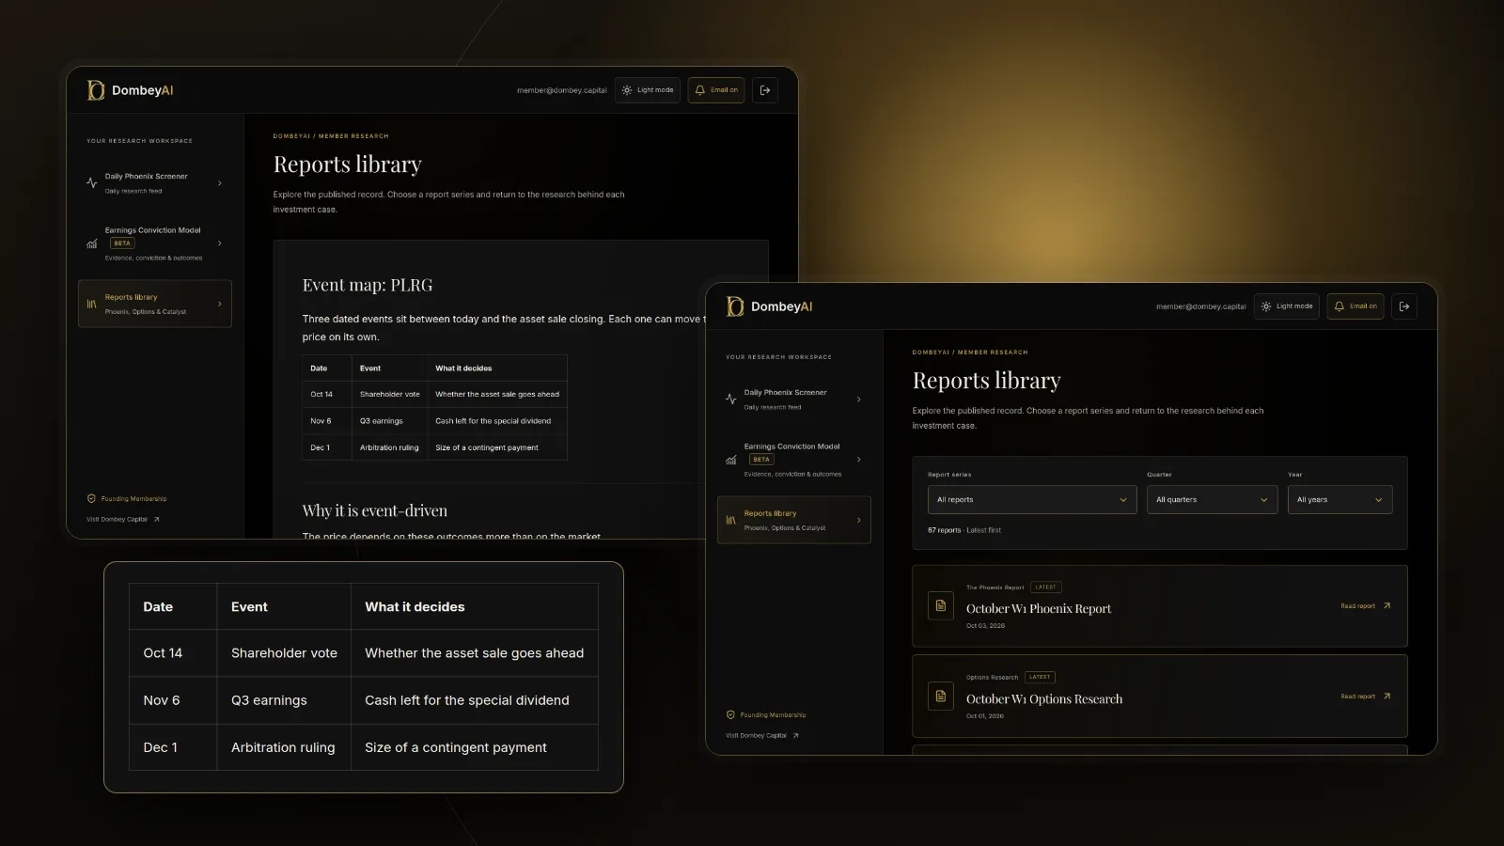The width and height of the screenshot is (1504, 846).
Task: Click the DombeyAI logo in the front window
Action: pos(769,306)
